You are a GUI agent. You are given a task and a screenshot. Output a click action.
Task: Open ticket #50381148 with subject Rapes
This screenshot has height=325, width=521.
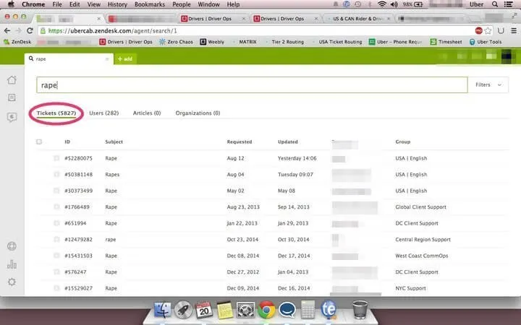[x=112, y=174]
